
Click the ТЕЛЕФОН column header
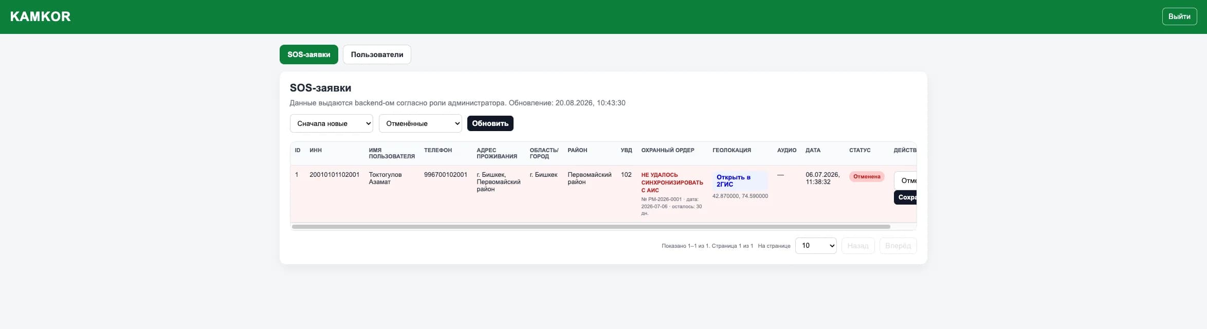[x=438, y=150]
